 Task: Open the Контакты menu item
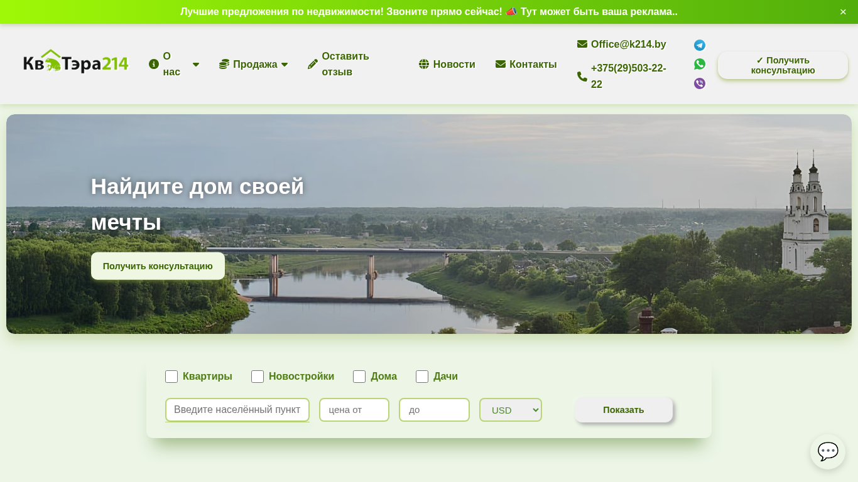coord(526,64)
